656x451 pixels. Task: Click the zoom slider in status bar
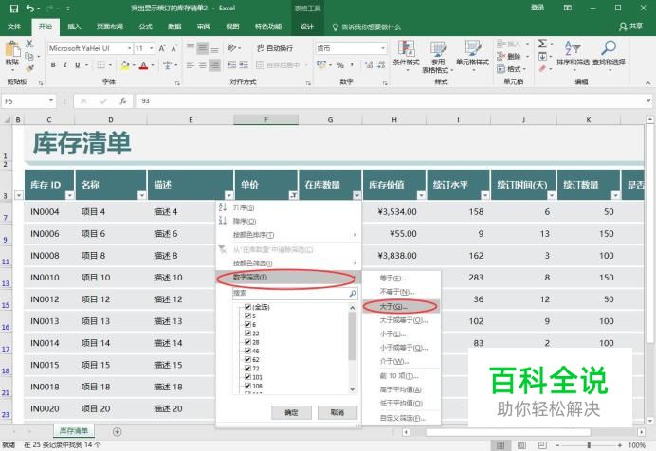pos(589,445)
